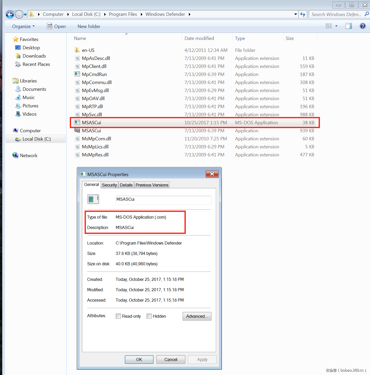Check the Hidden attribute checkbox
This screenshot has height=375, width=370.
(x=149, y=316)
